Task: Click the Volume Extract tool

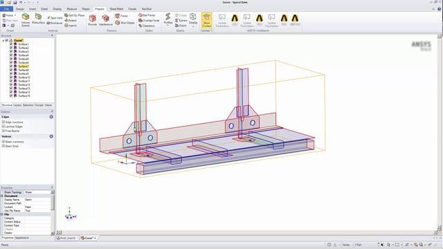Action: tap(26, 20)
